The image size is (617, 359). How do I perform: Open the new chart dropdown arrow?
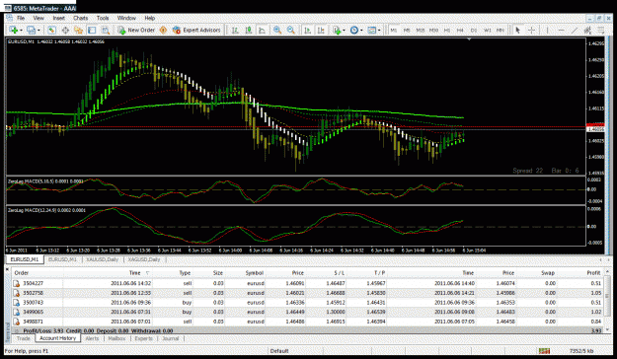21,31
